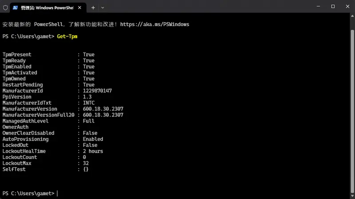Click the SelfTest empty braces value

coord(86,169)
